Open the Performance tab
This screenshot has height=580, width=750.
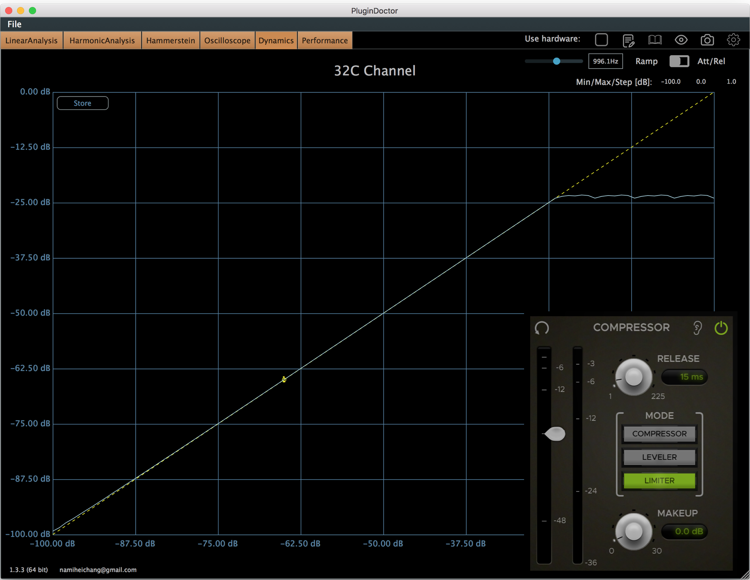pyautogui.click(x=325, y=41)
